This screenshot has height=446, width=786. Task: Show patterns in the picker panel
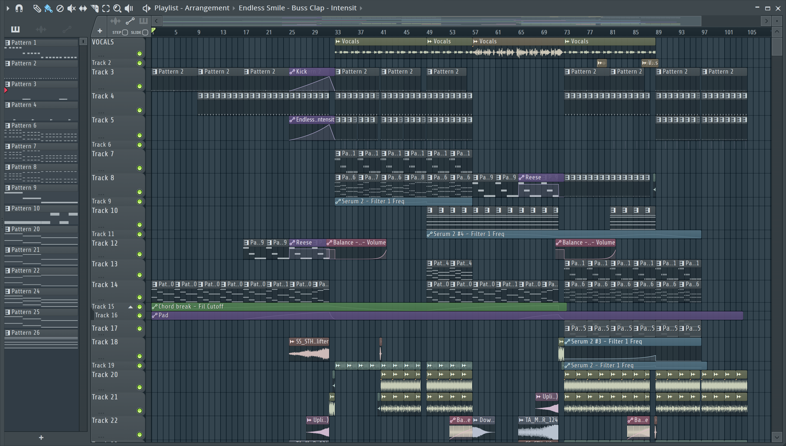(x=15, y=29)
